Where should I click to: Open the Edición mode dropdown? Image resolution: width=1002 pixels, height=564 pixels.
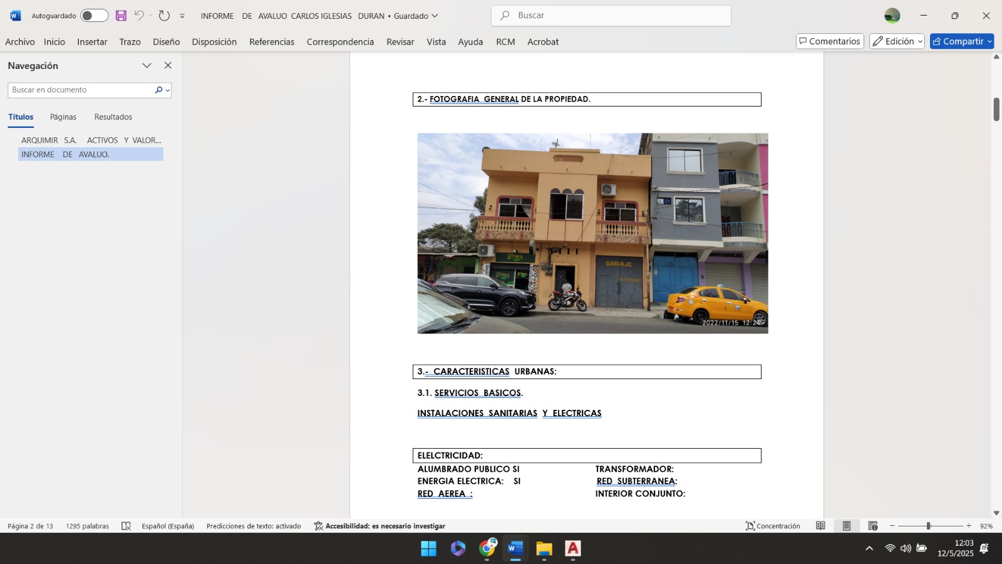tap(897, 41)
